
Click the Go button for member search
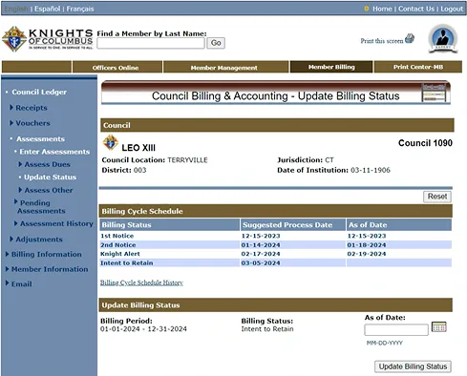[216, 43]
